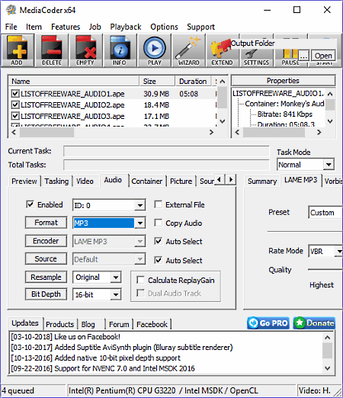
Task: Enable the Copy Audio checkbox
Action: pyautogui.click(x=158, y=223)
